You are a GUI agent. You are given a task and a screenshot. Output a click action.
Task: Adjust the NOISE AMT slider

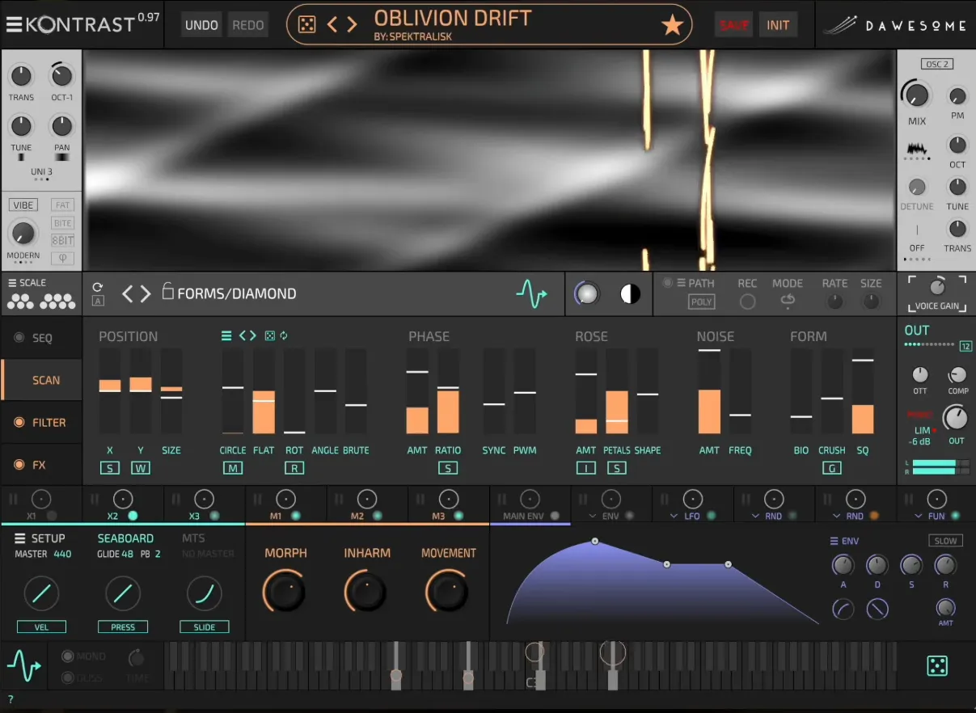pos(709,391)
